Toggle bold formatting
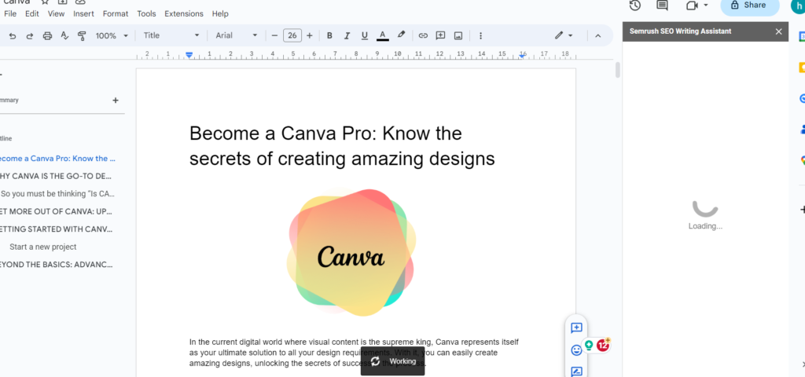The image size is (805, 377). click(x=329, y=35)
